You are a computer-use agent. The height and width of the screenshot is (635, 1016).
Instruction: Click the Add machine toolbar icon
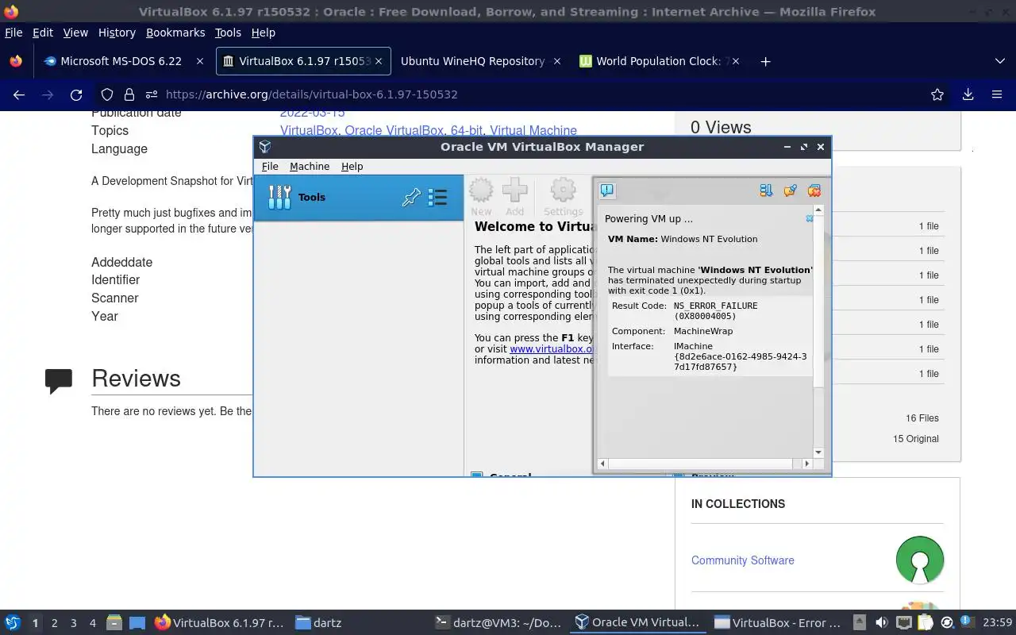tap(515, 196)
